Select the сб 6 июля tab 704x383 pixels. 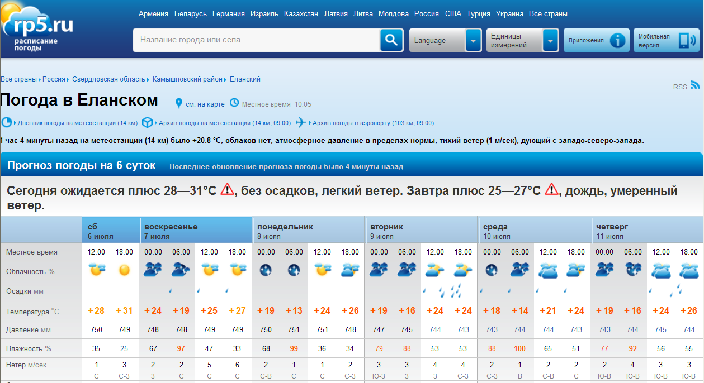pyautogui.click(x=110, y=231)
